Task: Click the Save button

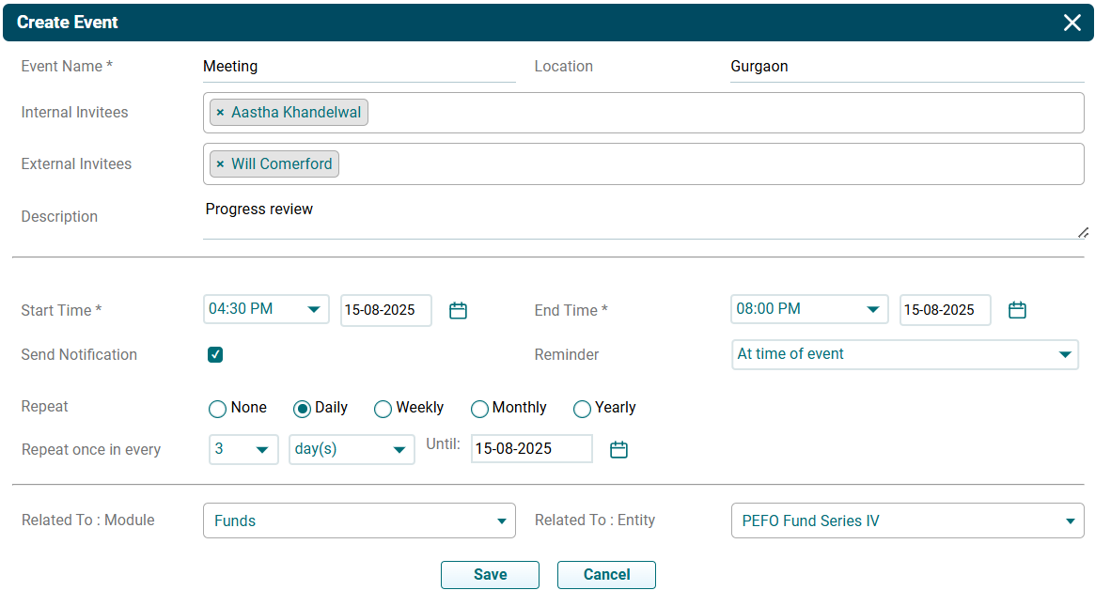Action: (490, 575)
